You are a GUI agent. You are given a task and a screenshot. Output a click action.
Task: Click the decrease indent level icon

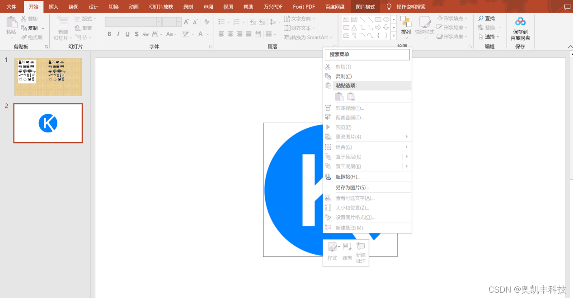click(x=253, y=22)
